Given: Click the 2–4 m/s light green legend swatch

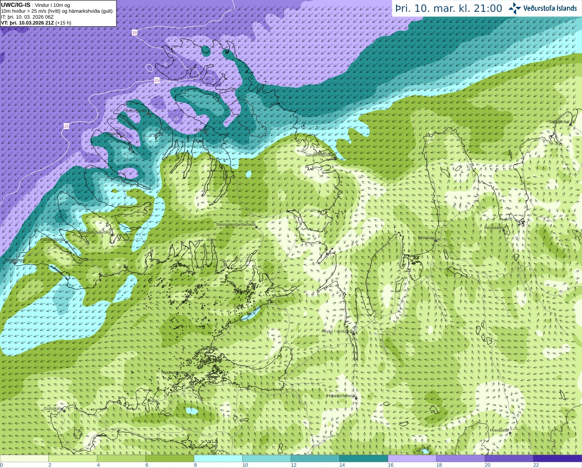Looking at the screenshot, I should coord(73,458).
